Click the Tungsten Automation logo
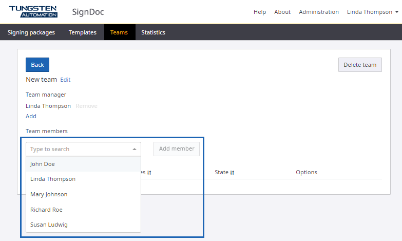The width and height of the screenshot is (402, 241). pyautogui.click(x=33, y=12)
